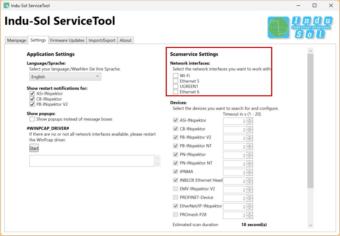Screen dimensions: 340x236
Task: Click the #WINPCAP_DRIVER# label
Action: 48,129
